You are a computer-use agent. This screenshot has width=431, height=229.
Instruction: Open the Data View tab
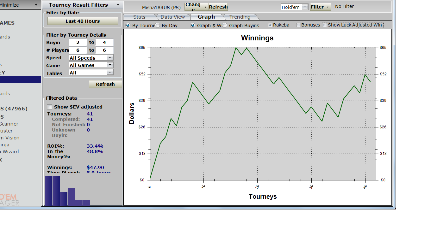click(173, 17)
